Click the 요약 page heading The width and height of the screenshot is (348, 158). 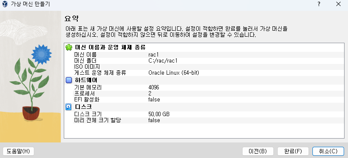click(x=72, y=18)
